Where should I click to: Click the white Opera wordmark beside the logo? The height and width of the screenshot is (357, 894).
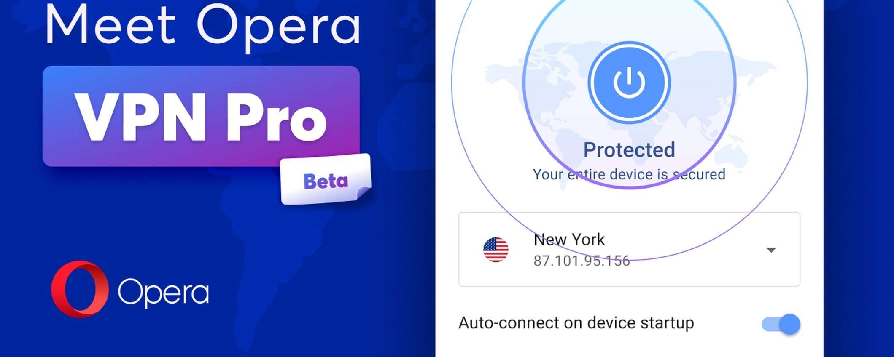[x=163, y=292]
